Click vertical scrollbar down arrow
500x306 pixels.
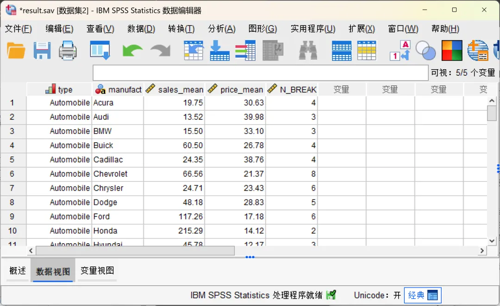[x=492, y=241]
